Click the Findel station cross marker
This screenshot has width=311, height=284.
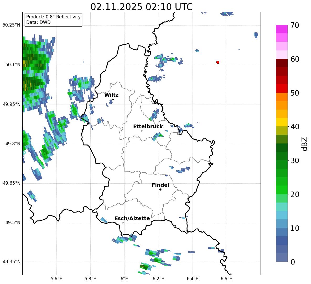pos(160,190)
